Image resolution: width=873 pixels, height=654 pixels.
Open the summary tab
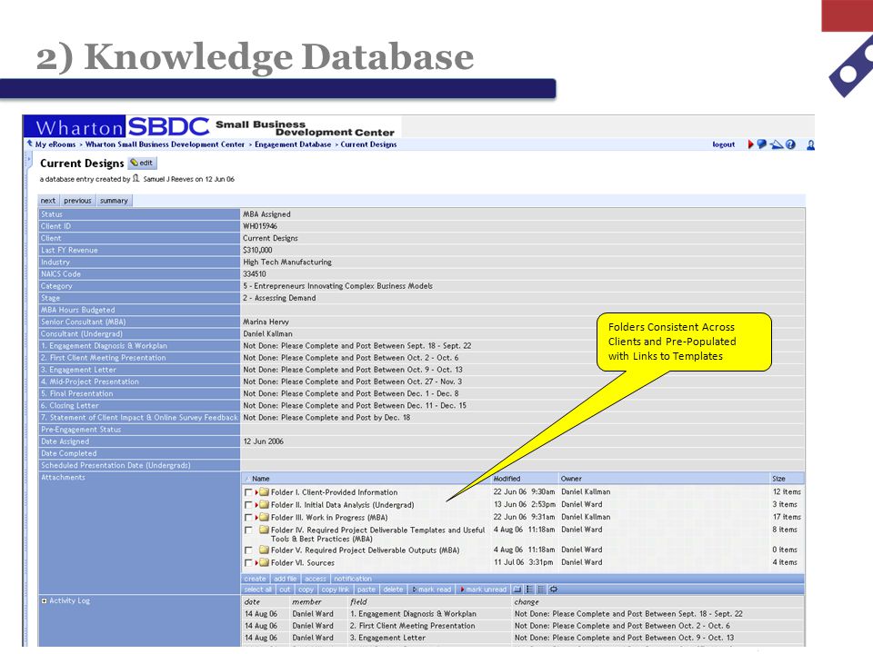tap(115, 201)
